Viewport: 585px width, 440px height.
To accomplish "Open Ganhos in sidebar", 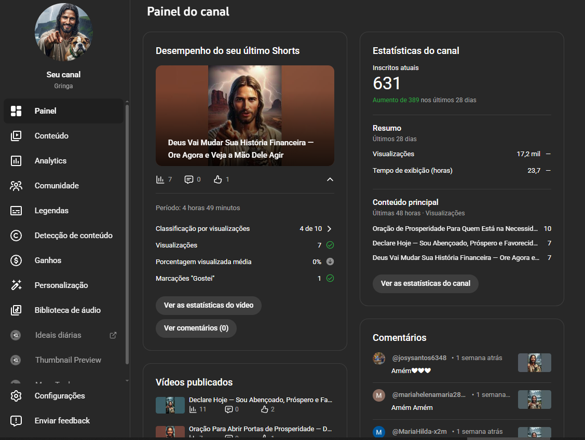I will coord(63,260).
